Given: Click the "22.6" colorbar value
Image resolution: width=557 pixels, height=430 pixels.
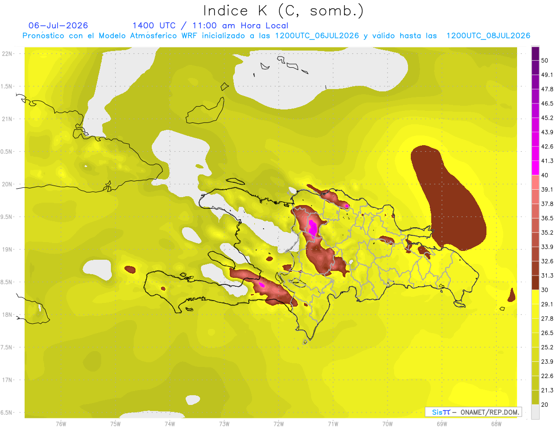Looking at the screenshot, I should (547, 376).
